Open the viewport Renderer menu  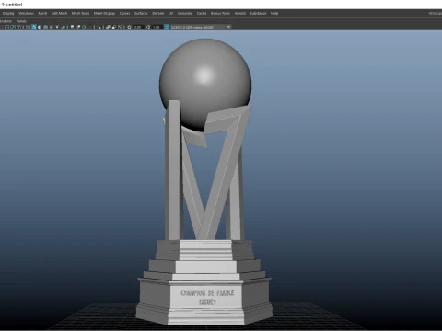(6, 21)
